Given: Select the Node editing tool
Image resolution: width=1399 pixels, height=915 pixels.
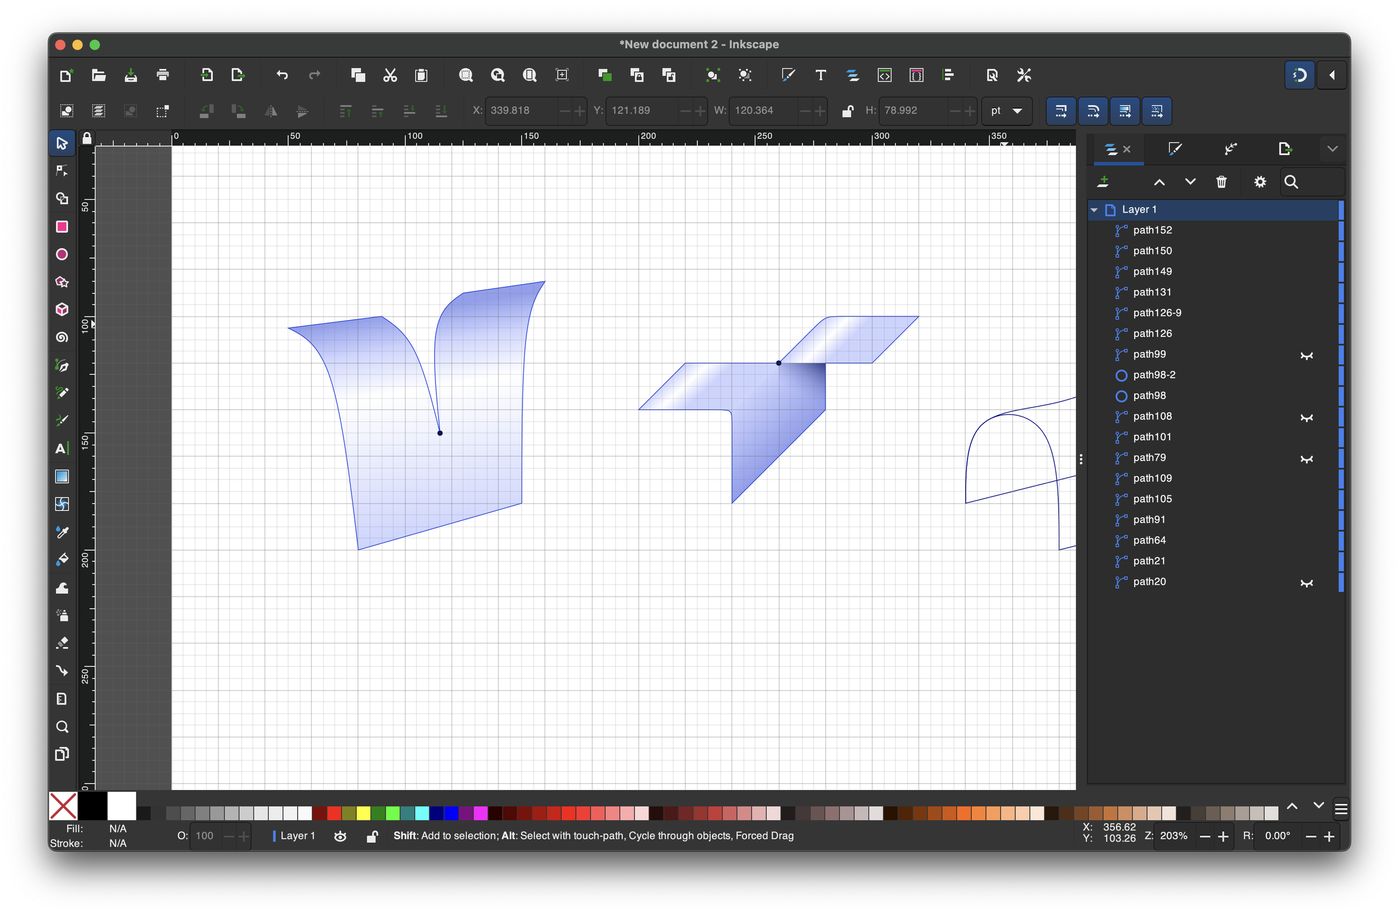Looking at the screenshot, I should point(62,171).
